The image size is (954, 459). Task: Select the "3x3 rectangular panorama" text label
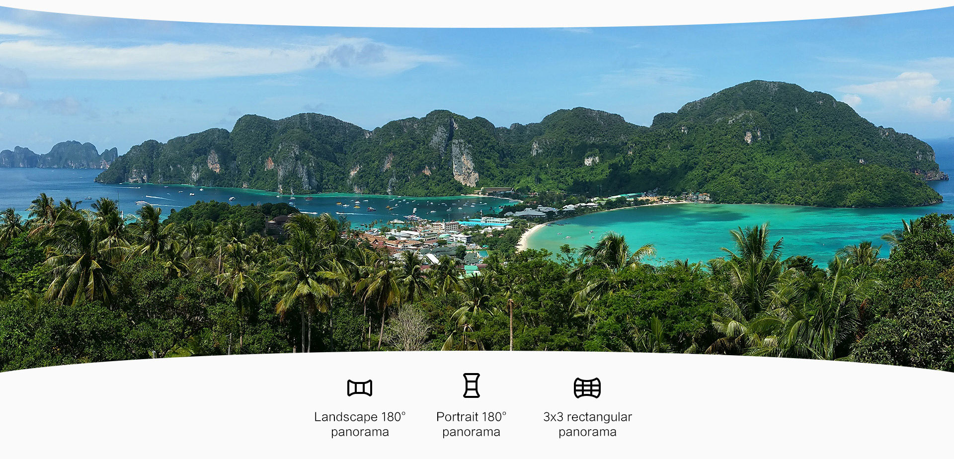[587, 424]
